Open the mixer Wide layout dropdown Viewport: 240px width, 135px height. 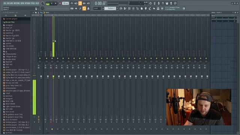[x=48, y=12]
